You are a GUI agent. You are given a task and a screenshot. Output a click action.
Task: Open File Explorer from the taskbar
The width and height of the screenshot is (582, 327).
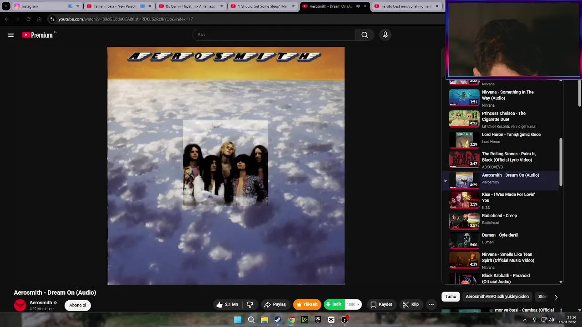tap(264, 320)
